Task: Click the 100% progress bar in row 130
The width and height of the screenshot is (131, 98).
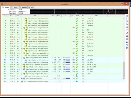Action: click(68, 78)
